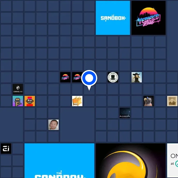Select the pixel punk with glasses parcel
The image size is (178, 178).
(x=18, y=101)
